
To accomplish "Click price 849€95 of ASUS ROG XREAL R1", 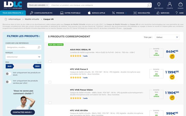I will (172, 51).
